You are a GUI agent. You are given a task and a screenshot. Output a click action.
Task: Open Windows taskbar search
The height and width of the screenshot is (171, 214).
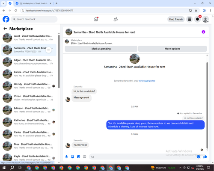[x=12, y=168]
